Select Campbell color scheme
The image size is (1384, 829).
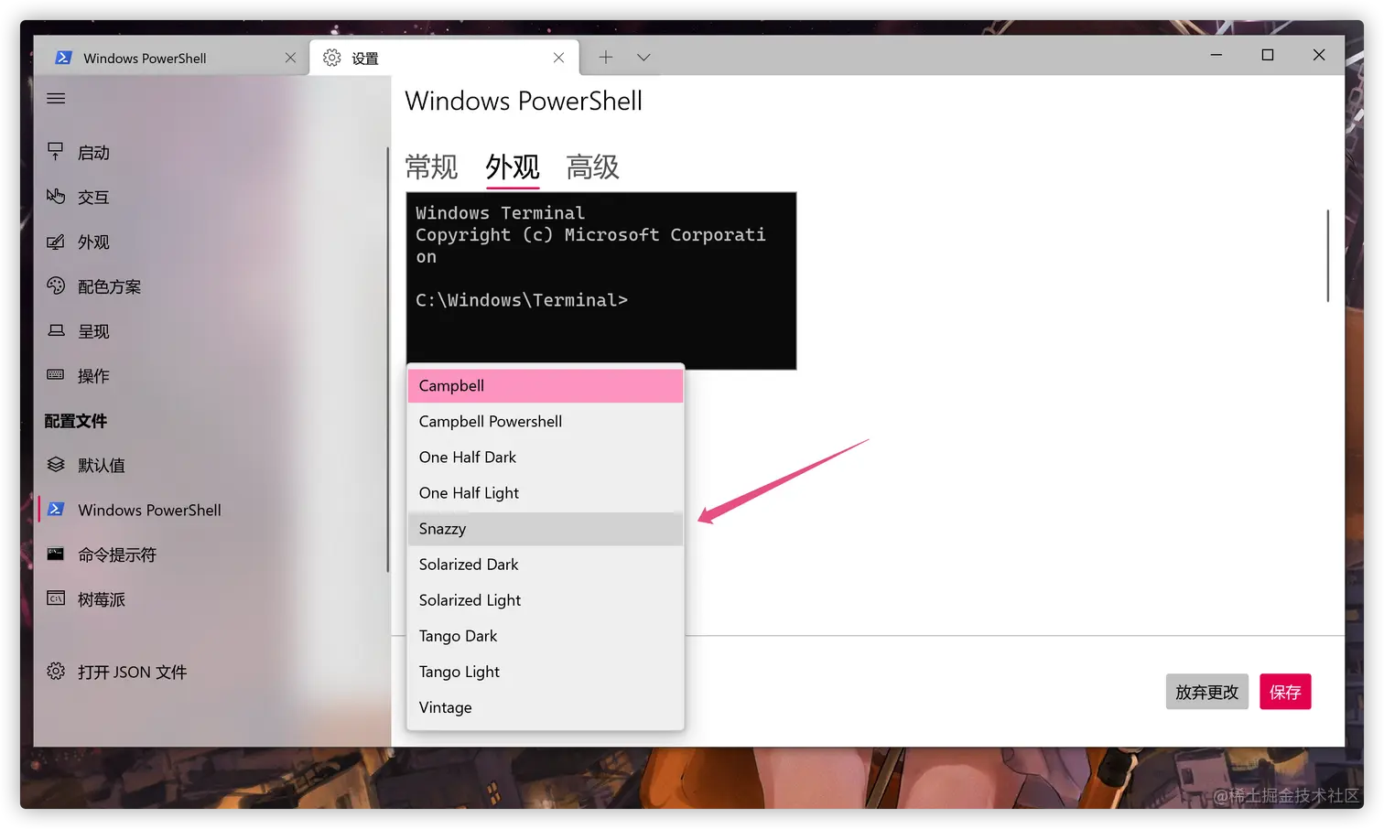546,385
